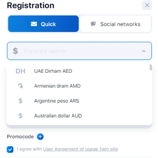Open User Agreement of usage 1win site
Viewport: 158px width, 158px height.
[x=80, y=149]
